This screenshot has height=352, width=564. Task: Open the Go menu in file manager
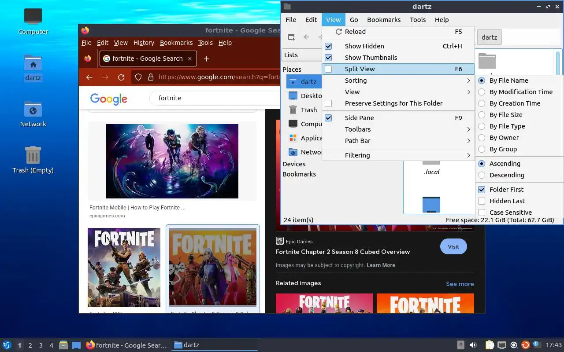pos(354,20)
